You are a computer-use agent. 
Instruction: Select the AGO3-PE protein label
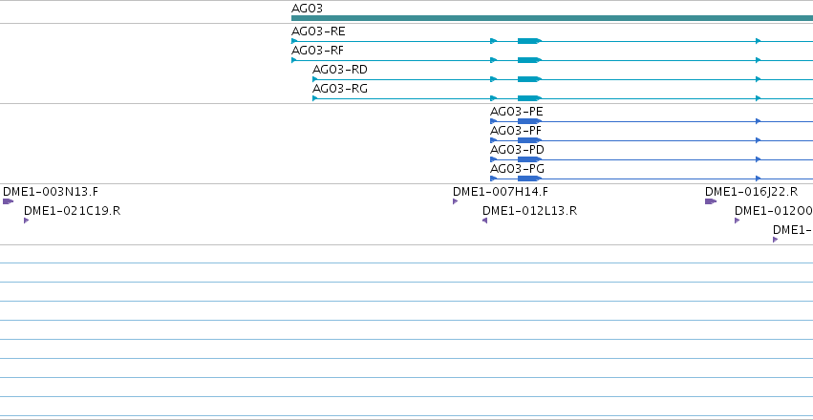517,112
